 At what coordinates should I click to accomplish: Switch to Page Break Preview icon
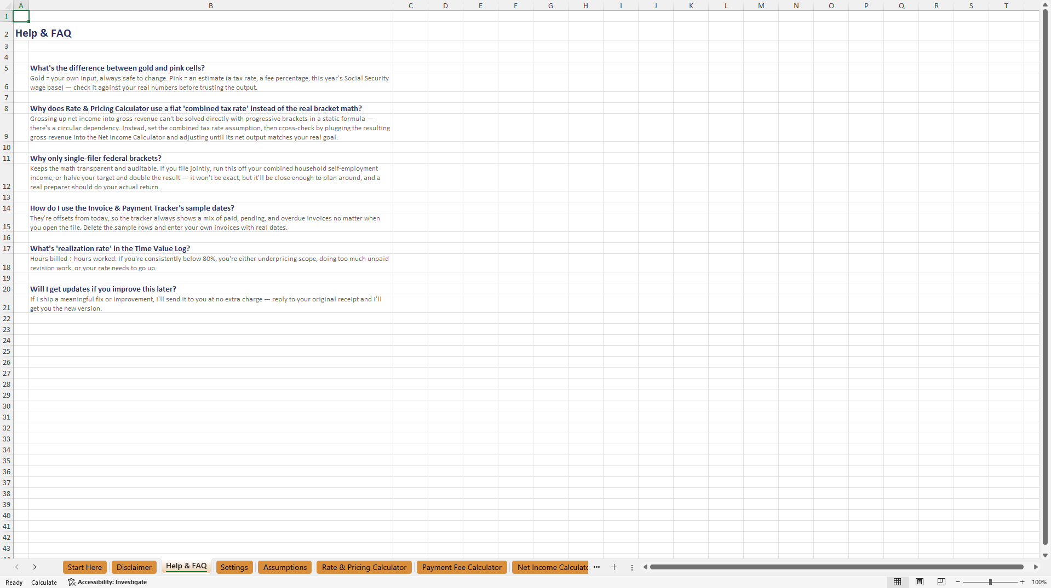coord(941,582)
